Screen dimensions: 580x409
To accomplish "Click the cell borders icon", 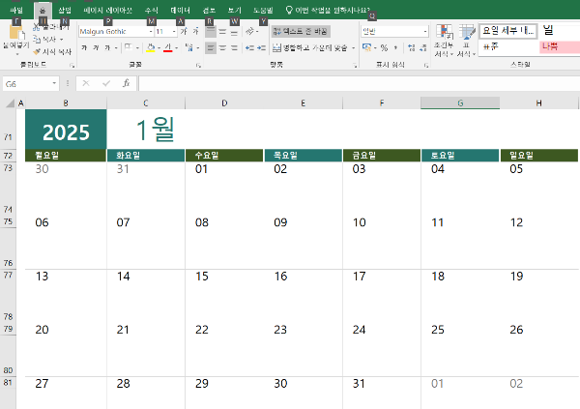I will pyautogui.click(x=129, y=47).
